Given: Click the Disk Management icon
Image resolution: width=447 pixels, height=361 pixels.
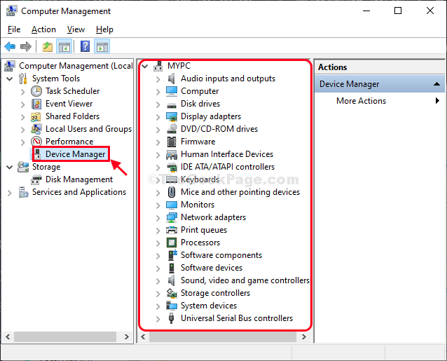Looking at the screenshot, I should [36, 179].
